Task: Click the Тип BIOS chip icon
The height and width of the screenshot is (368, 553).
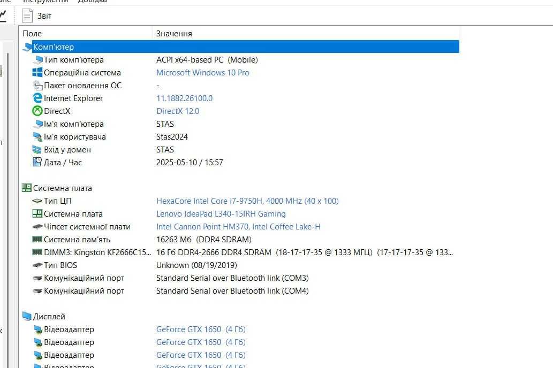Action: [37, 265]
